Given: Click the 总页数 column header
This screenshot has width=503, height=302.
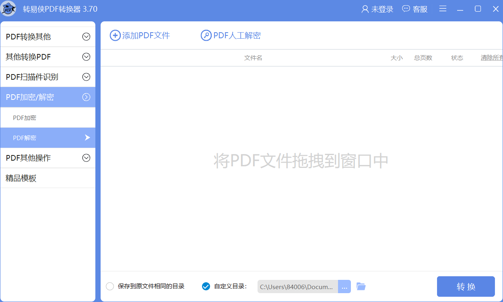Looking at the screenshot, I should coord(423,58).
